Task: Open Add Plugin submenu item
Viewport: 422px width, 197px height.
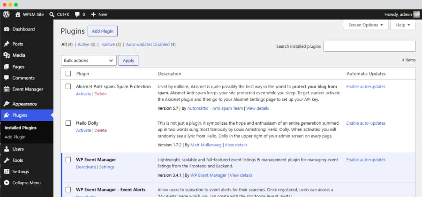Action: tap(15, 137)
